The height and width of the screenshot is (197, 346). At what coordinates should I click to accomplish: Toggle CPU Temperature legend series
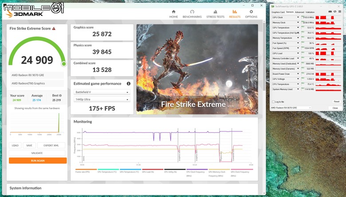pyautogui.click(x=108, y=171)
